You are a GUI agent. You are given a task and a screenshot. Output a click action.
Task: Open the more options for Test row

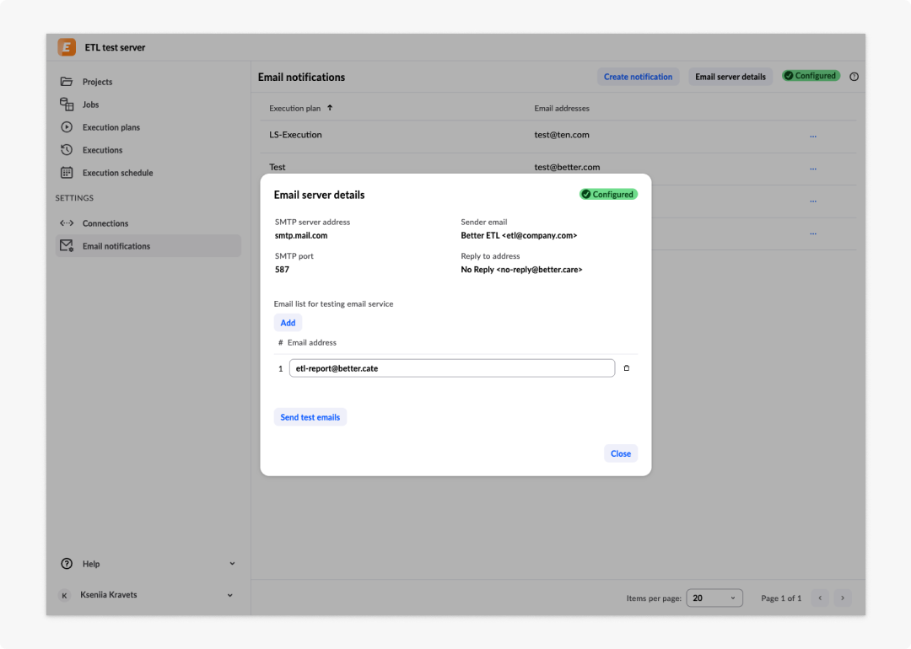click(813, 169)
